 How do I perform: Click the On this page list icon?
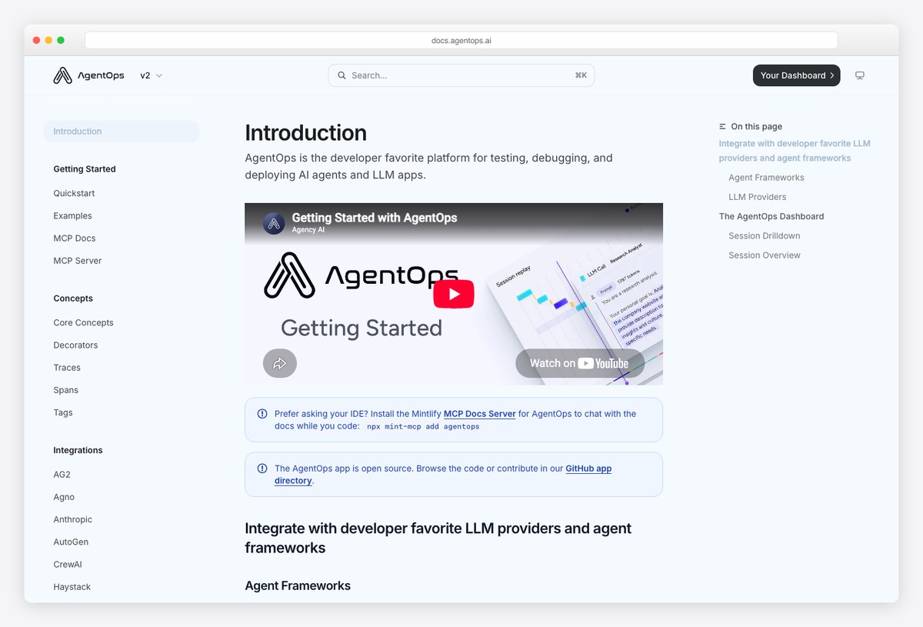pos(723,126)
